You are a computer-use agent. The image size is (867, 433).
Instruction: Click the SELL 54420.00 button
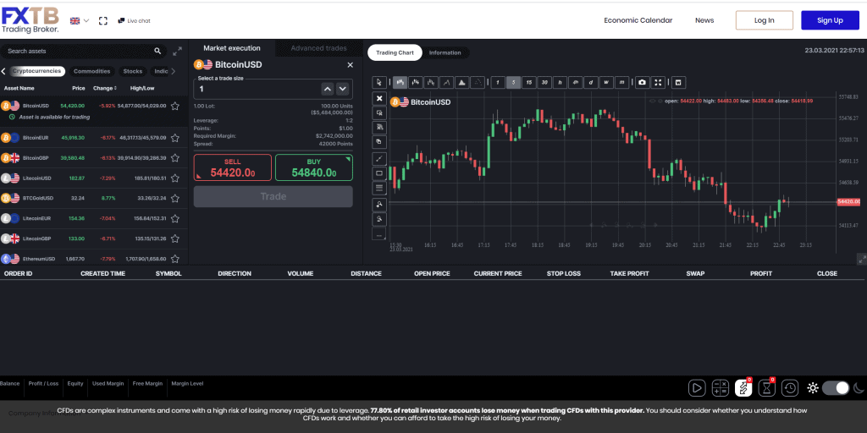tap(232, 167)
